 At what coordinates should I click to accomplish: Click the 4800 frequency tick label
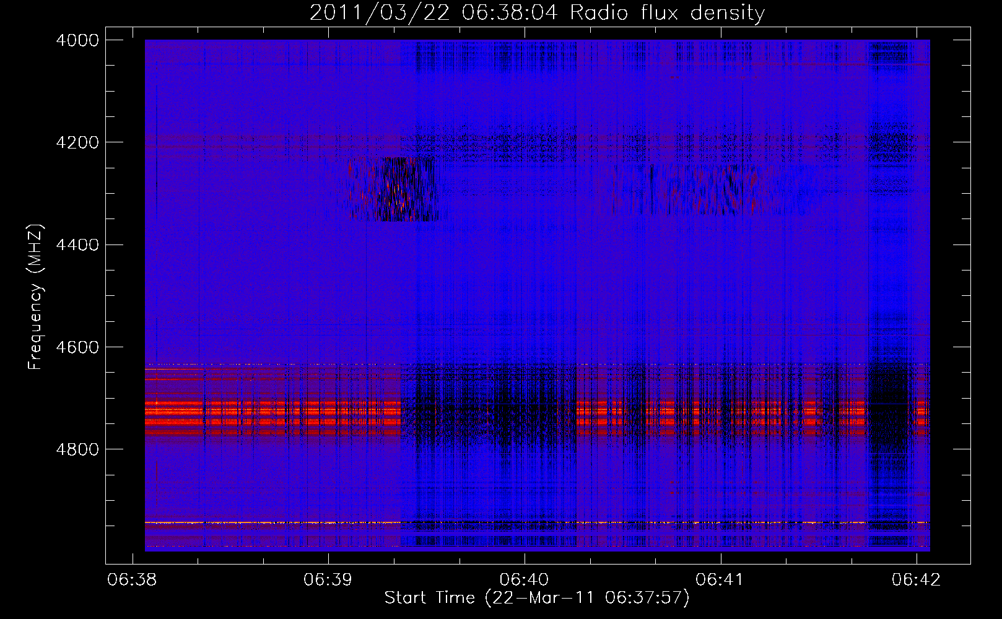click(x=77, y=449)
